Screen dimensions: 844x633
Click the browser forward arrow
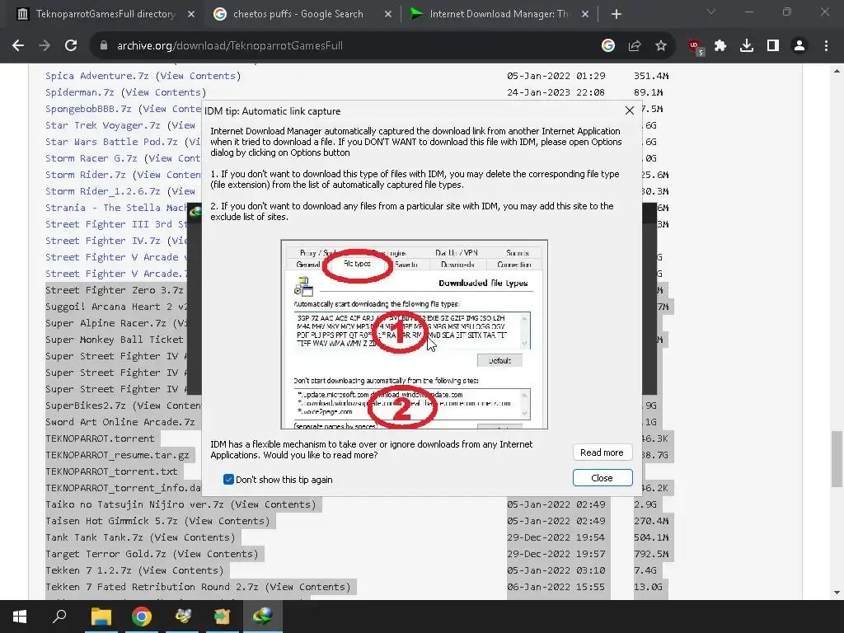tap(45, 46)
